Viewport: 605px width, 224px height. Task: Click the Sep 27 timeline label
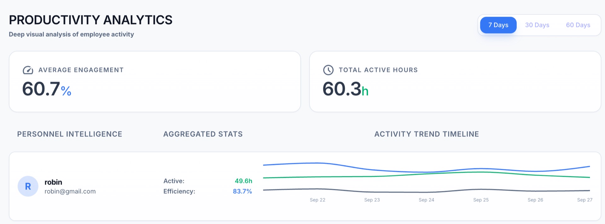point(585,200)
